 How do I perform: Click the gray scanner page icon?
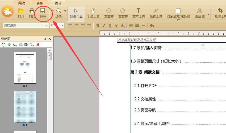click(x=21, y=45)
